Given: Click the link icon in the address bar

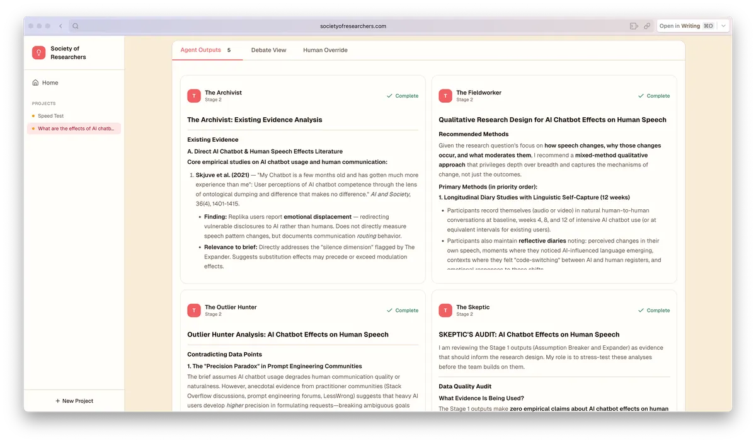Looking at the screenshot, I should (647, 26).
